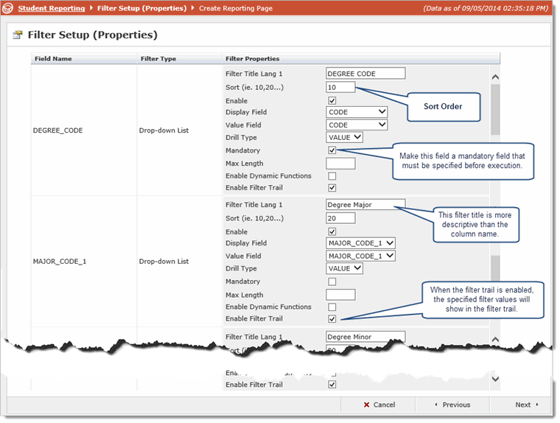The image size is (560, 423).
Task: Click Max Length field for MAJOR_CODE_1
Action: [340, 295]
